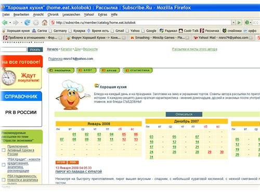Open the Lesezeichen menu

point(71,15)
